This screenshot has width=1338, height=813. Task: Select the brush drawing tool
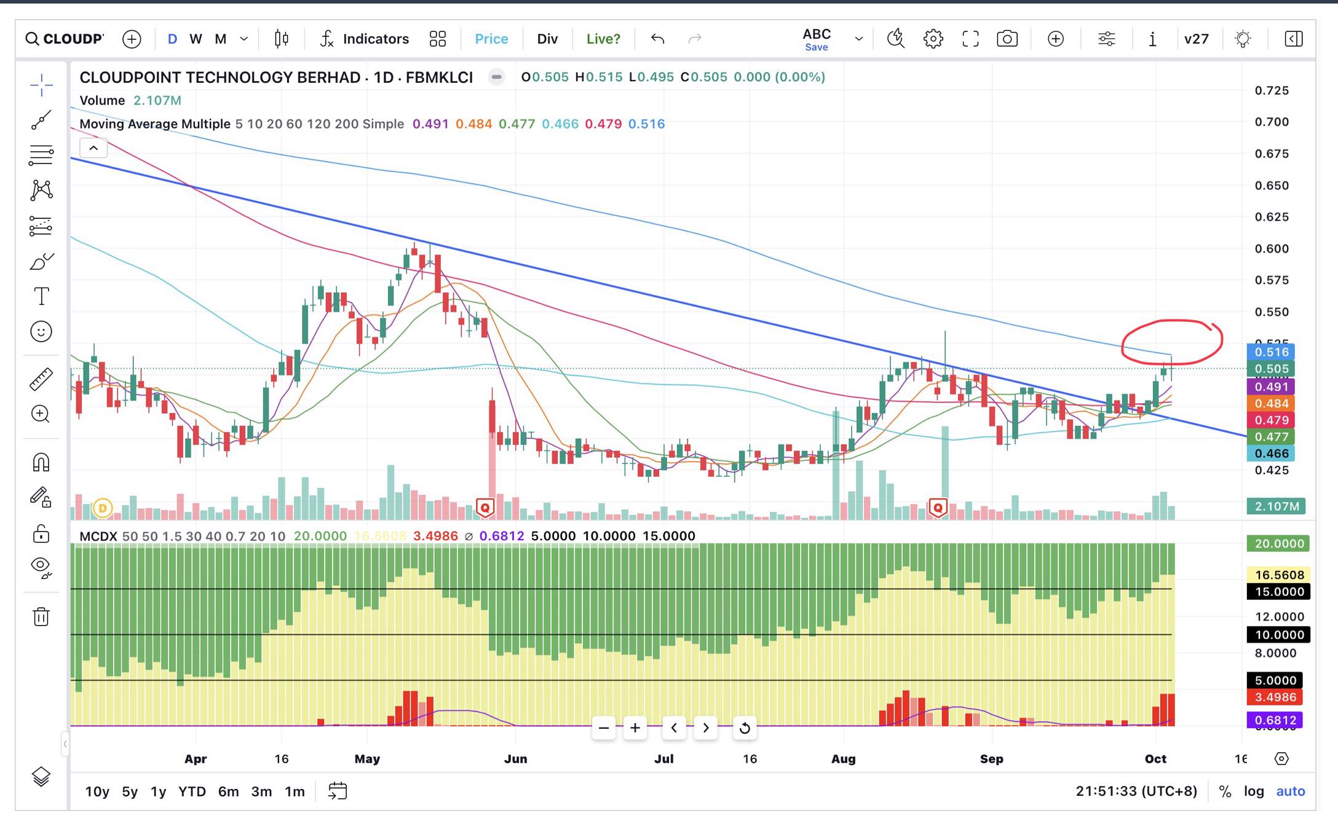(x=41, y=262)
